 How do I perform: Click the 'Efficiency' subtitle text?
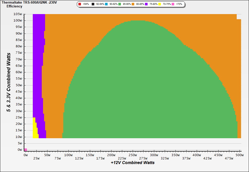14,6
